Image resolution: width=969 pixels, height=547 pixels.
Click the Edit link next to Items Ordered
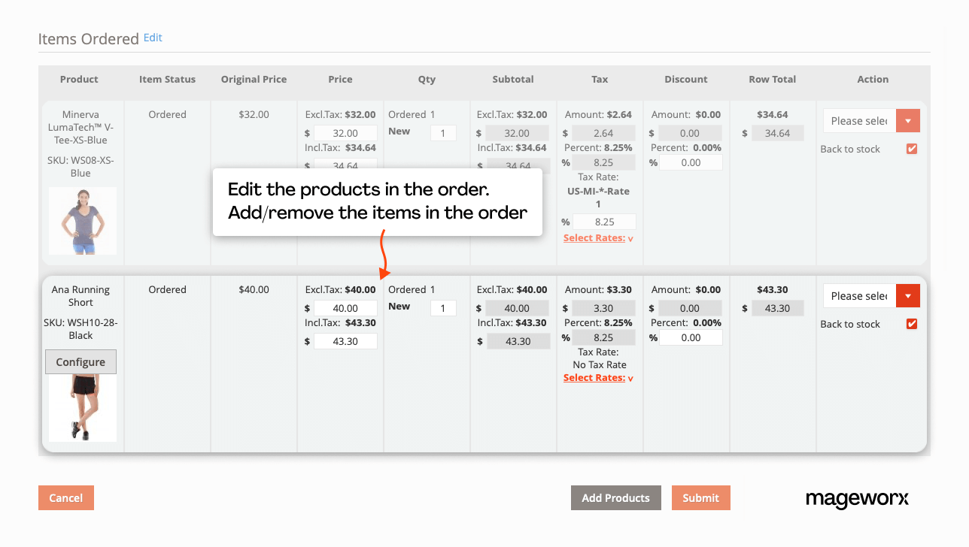[153, 38]
